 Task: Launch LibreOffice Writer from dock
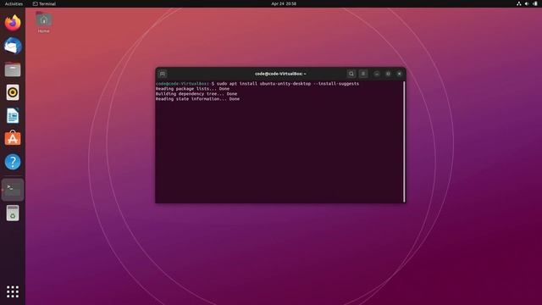click(x=13, y=115)
